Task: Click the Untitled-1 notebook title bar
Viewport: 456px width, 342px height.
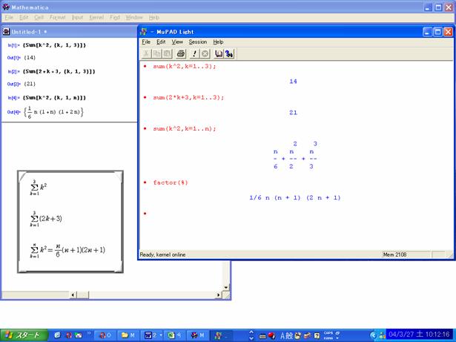Action: 67,32
